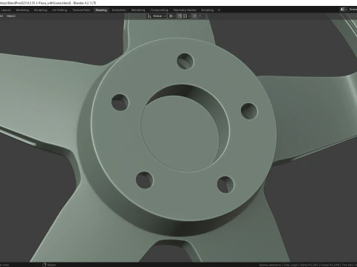Select the active Shading workspace tab
The image size is (357, 267).
[101, 10]
